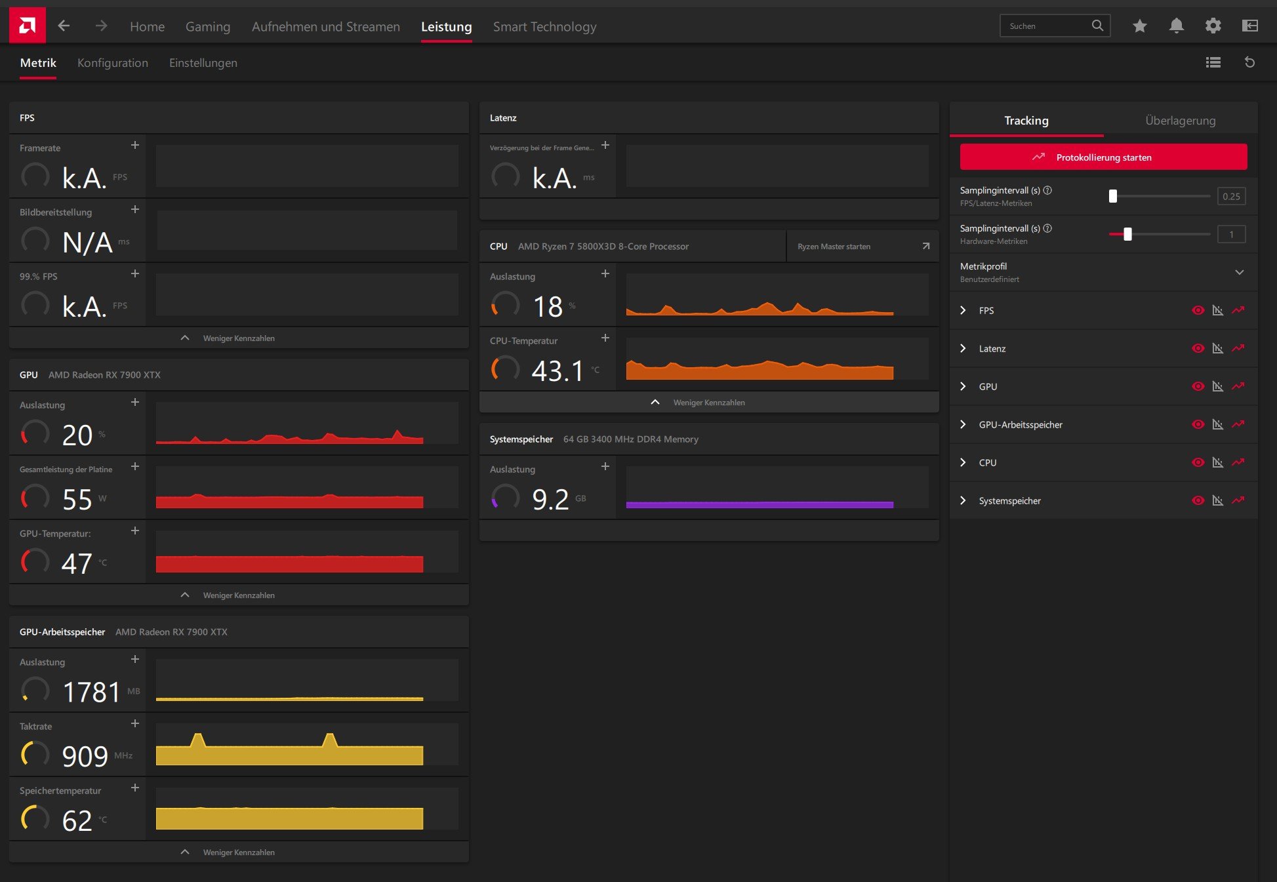Toggle the eye visibility for GPU-Arbeitsspeicher
This screenshot has height=882, width=1277.
(x=1198, y=424)
